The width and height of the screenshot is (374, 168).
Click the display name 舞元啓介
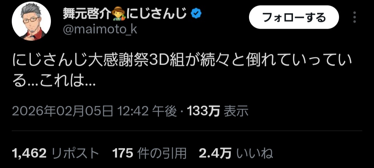(x=88, y=14)
